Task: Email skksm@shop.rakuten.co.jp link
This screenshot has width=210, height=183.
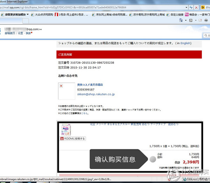Action: click(96, 94)
